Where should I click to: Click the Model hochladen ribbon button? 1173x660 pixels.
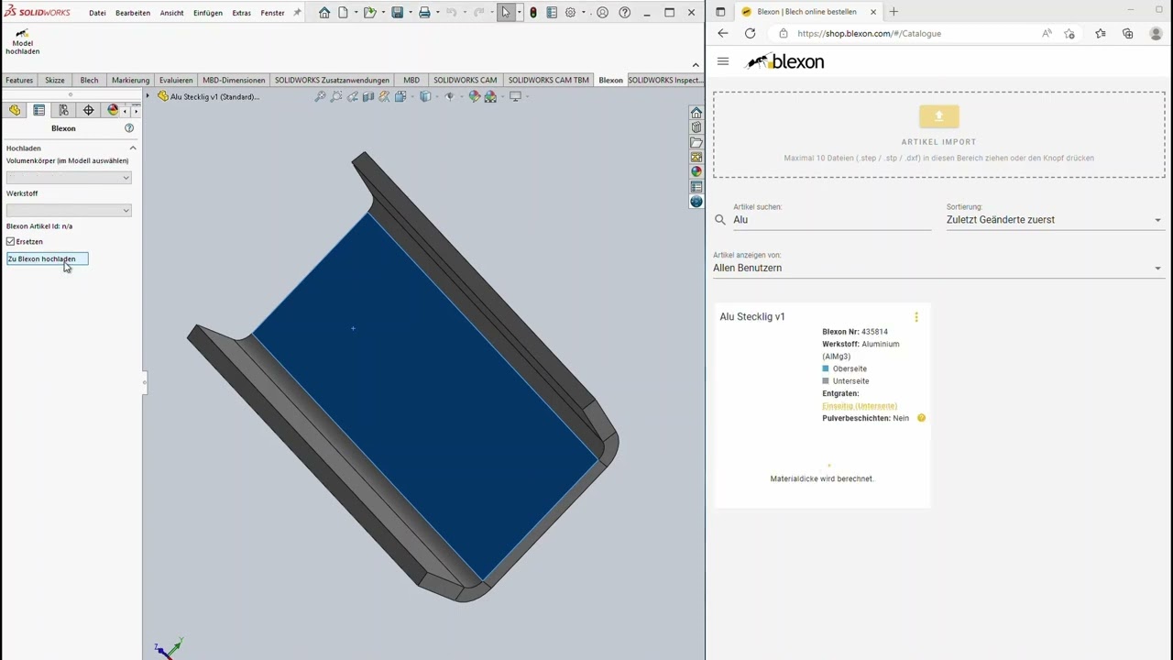22,42
